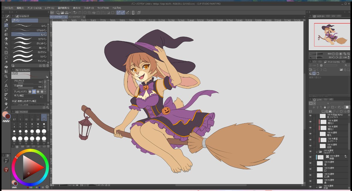Open the anti-aliasing dropdown arrow
Image resolution: width=352 pixels, height=191 pixels.
coord(45,92)
